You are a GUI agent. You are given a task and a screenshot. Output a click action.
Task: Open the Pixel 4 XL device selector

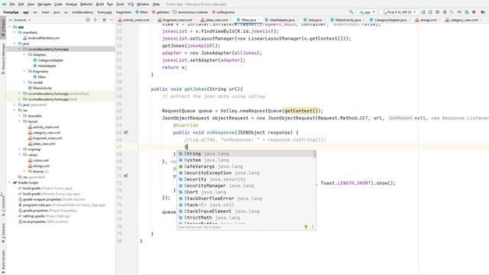pos(399,12)
